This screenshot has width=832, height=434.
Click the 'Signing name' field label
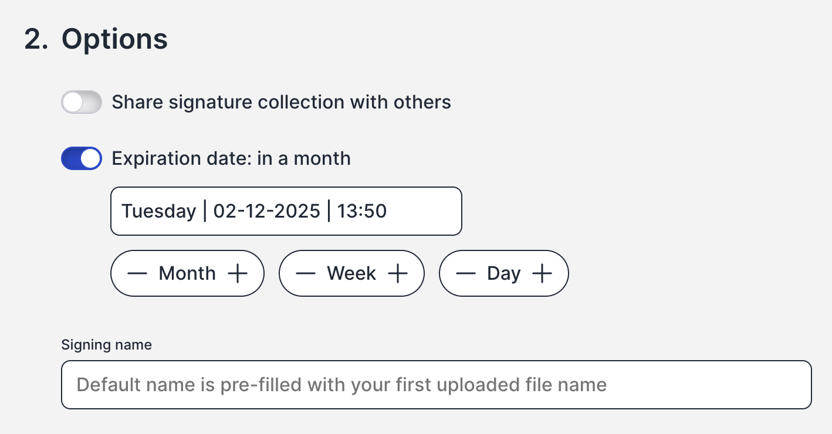(106, 345)
